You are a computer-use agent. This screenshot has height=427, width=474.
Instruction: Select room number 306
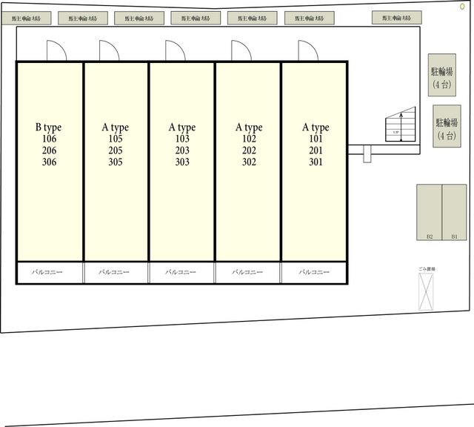tap(49, 162)
